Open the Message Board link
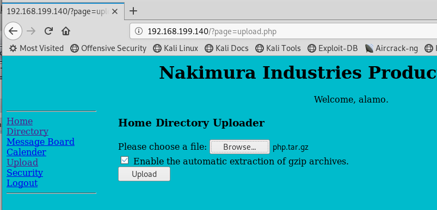Image resolution: width=437 pixels, height=210 pixels. [41, 142]
